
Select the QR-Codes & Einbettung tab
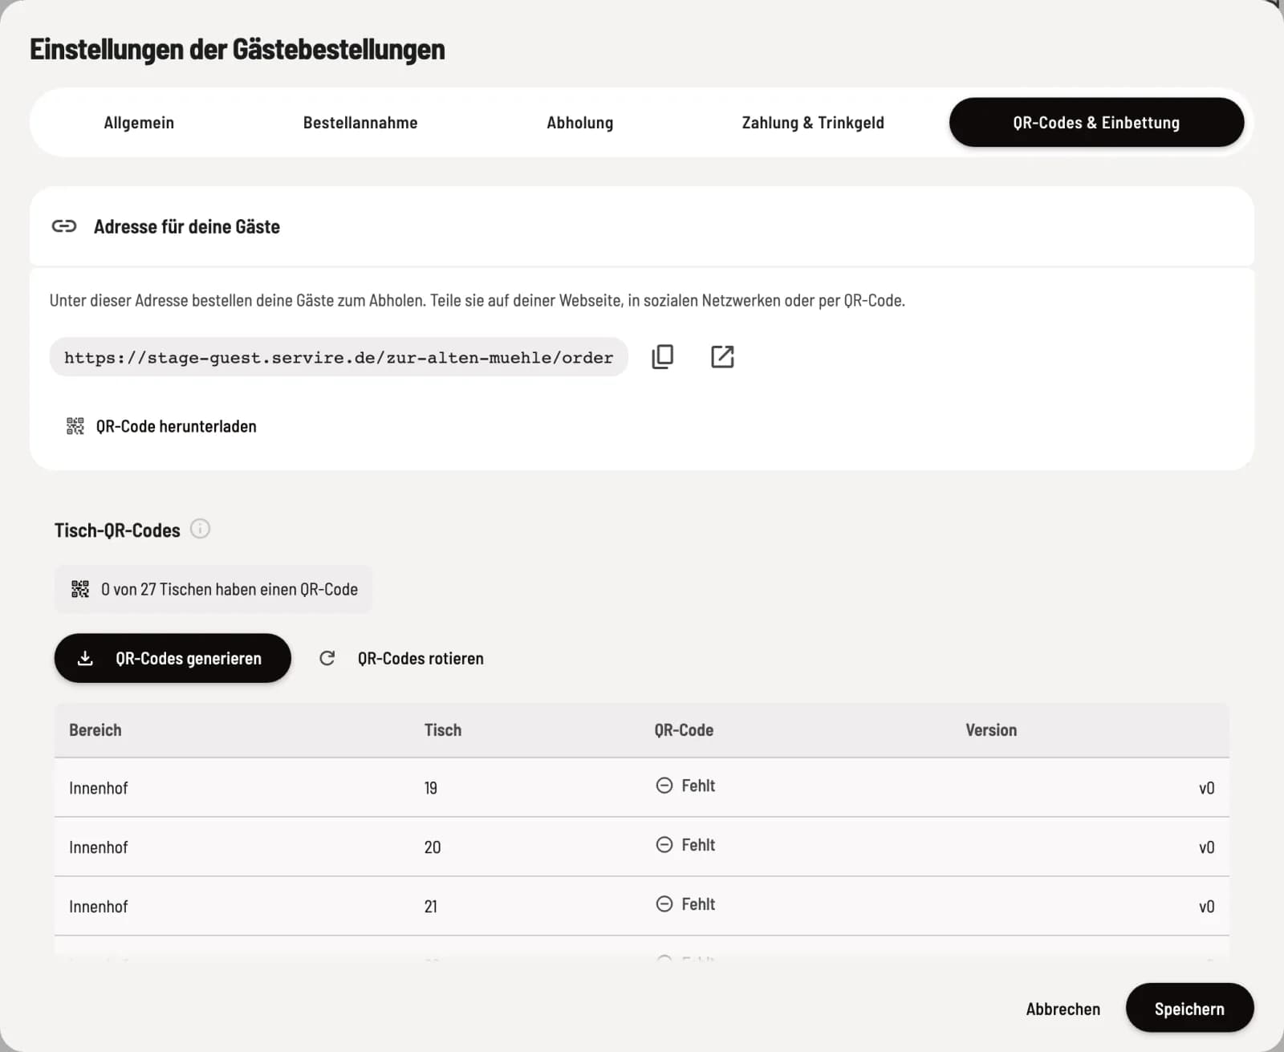[x=1096, y=123]
